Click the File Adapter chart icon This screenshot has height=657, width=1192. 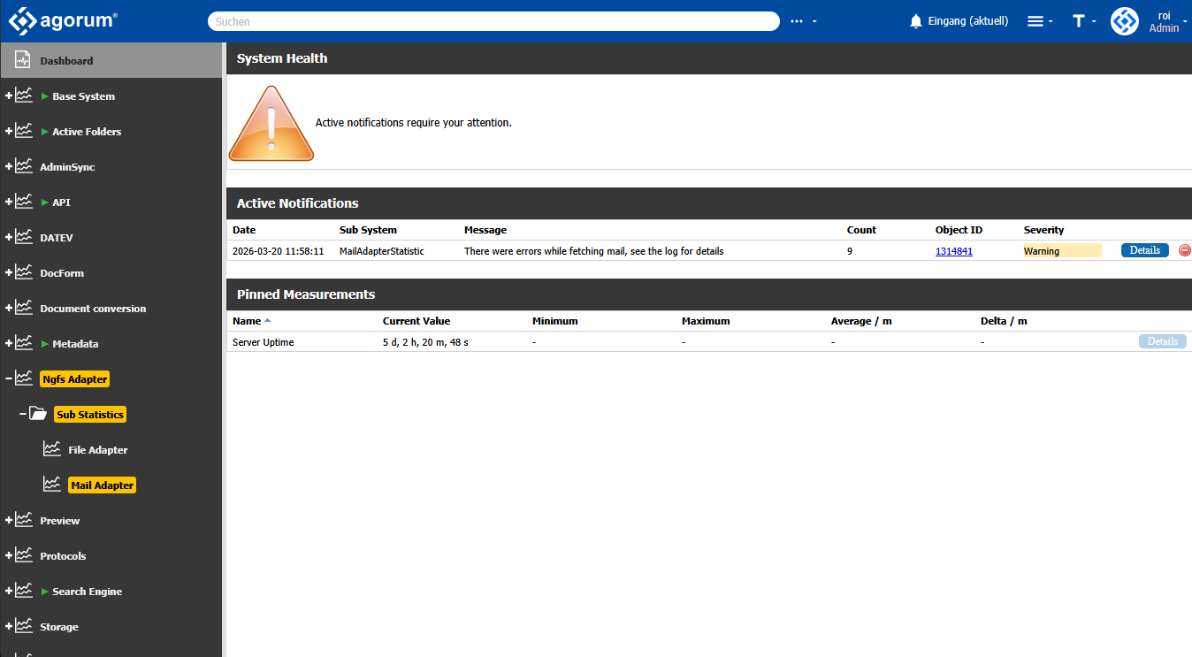click(52, 449)
